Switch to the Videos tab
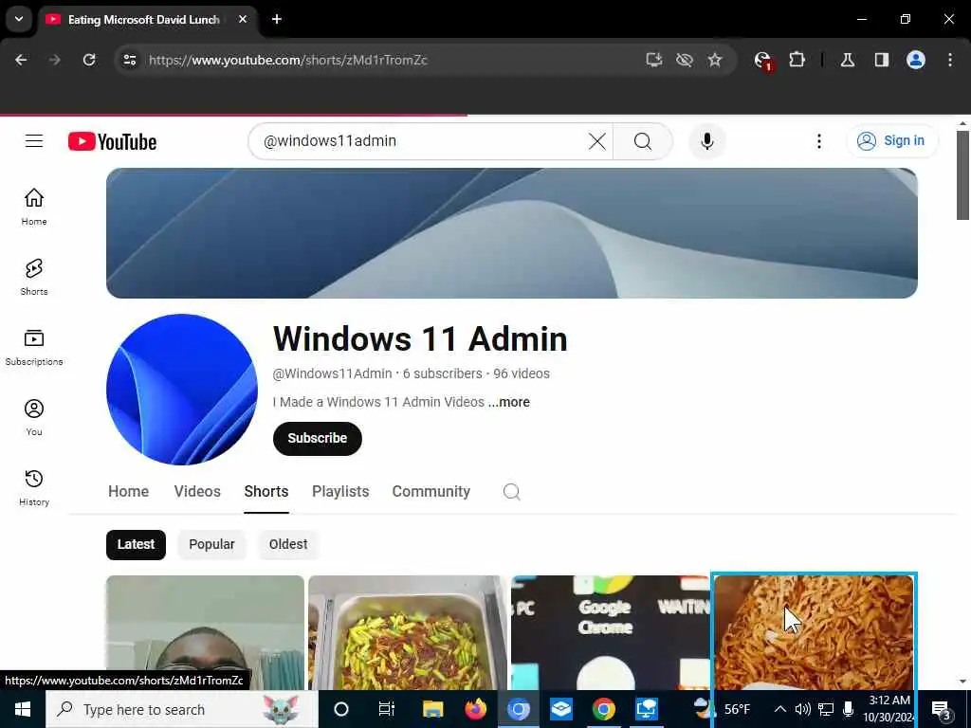The image size is (971, 728). pyautogui.click(x=197, y=492)
